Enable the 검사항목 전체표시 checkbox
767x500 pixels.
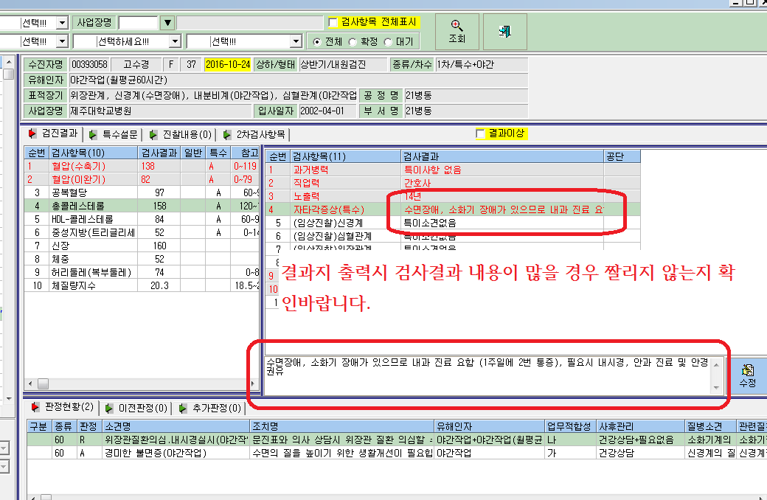tap(333, 22)
